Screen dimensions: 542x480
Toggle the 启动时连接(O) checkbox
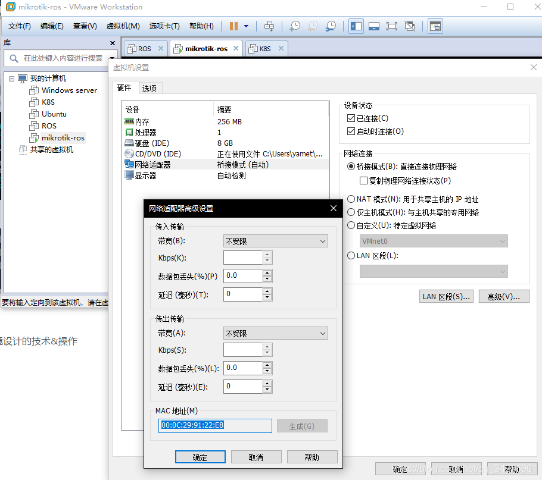click(x=351, y=131)
